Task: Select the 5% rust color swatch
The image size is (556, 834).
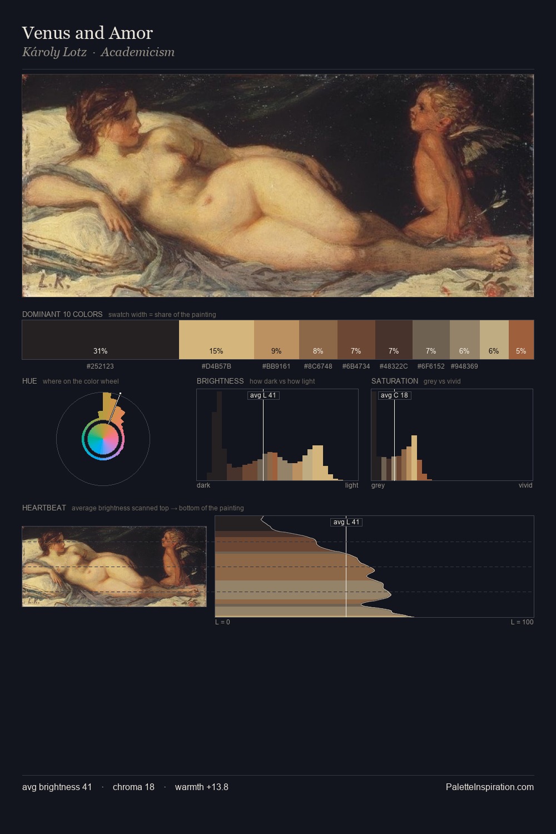Action: 521,340
